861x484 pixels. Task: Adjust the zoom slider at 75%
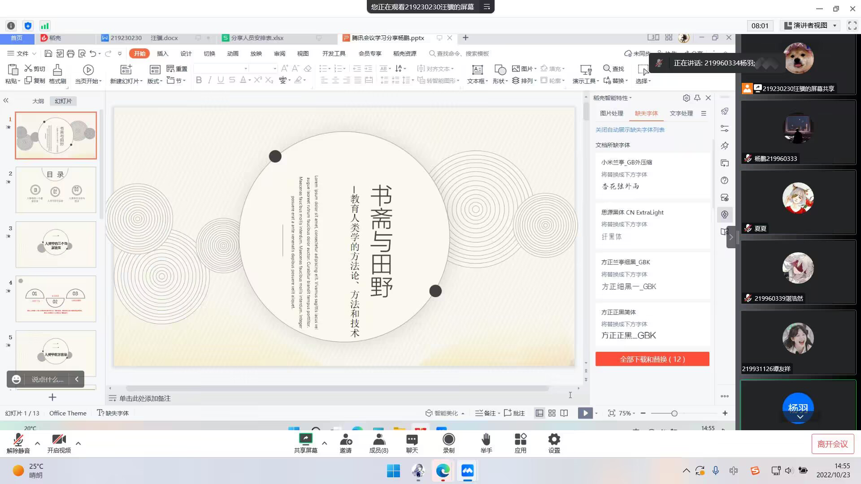pos(674,413)
